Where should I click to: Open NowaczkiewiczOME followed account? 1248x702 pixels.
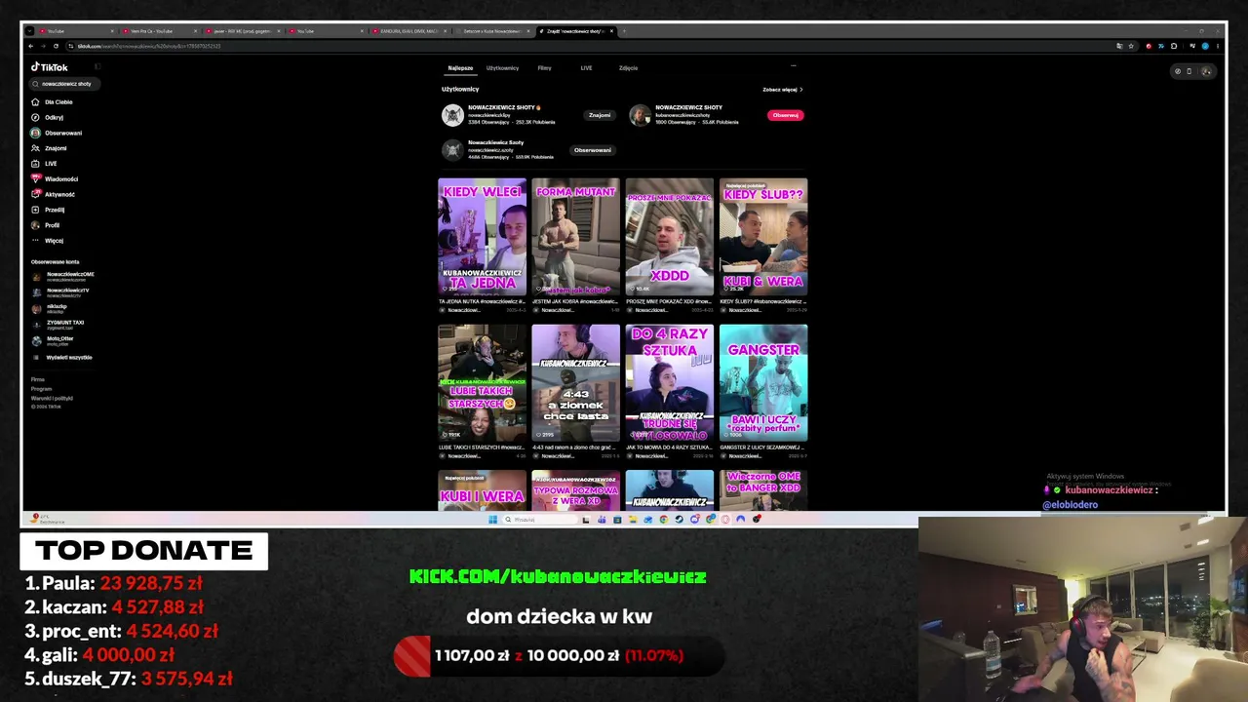point(63,277)
